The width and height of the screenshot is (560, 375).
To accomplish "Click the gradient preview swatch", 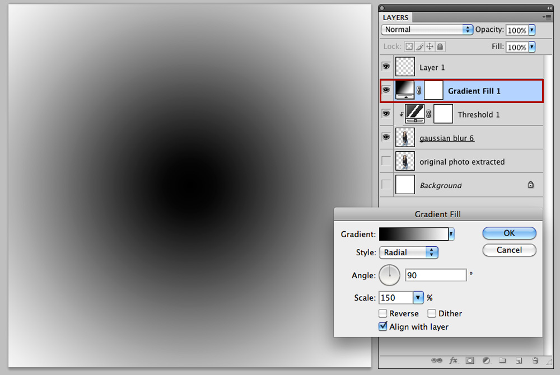I will click(x=414, y=234).
